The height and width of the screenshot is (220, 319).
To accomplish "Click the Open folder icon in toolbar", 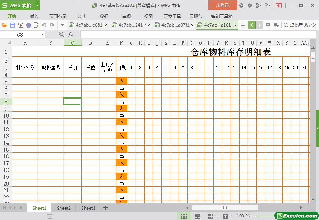I will point(4,25).
